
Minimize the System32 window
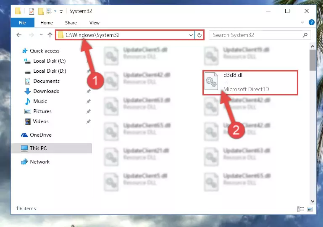point(268,11)
